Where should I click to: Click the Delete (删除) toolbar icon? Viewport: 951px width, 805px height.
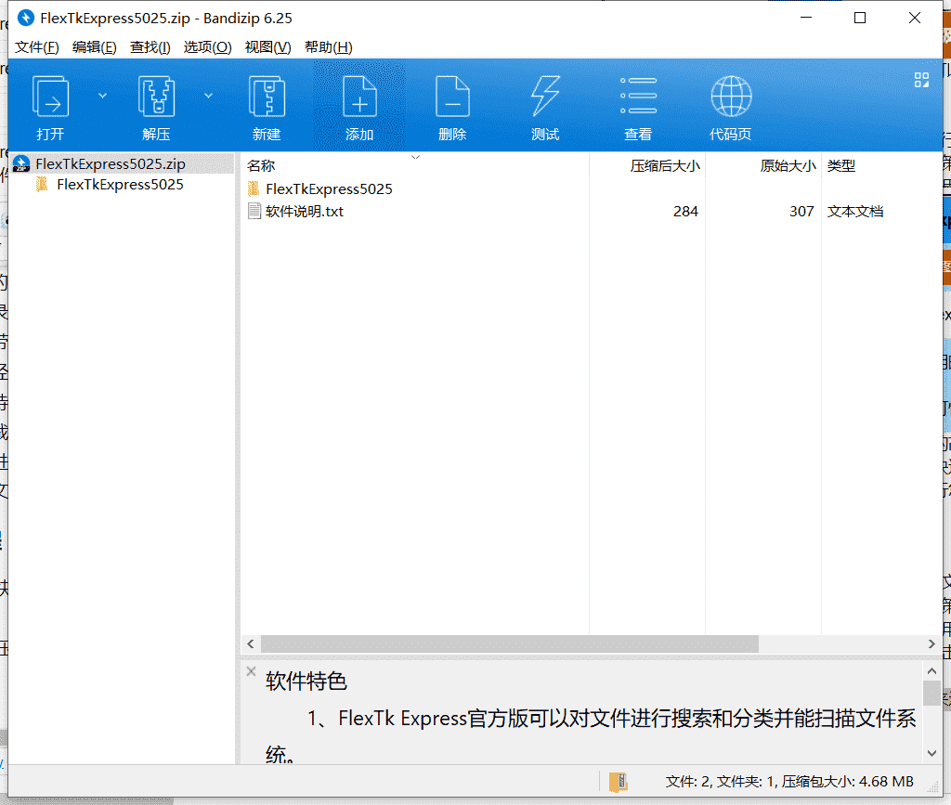452,97
